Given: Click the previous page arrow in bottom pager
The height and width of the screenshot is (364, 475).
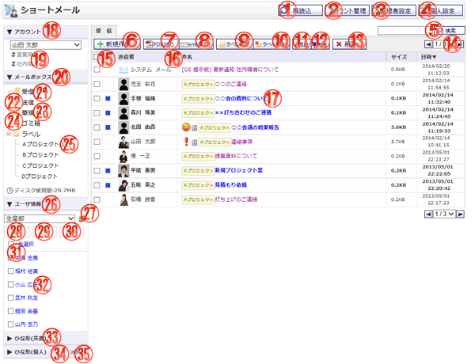Looking at the screenshot, I should click(x=428, y=214).
